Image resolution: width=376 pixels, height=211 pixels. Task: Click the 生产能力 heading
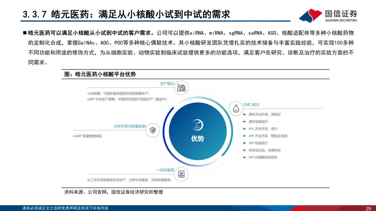coord(167,83)
